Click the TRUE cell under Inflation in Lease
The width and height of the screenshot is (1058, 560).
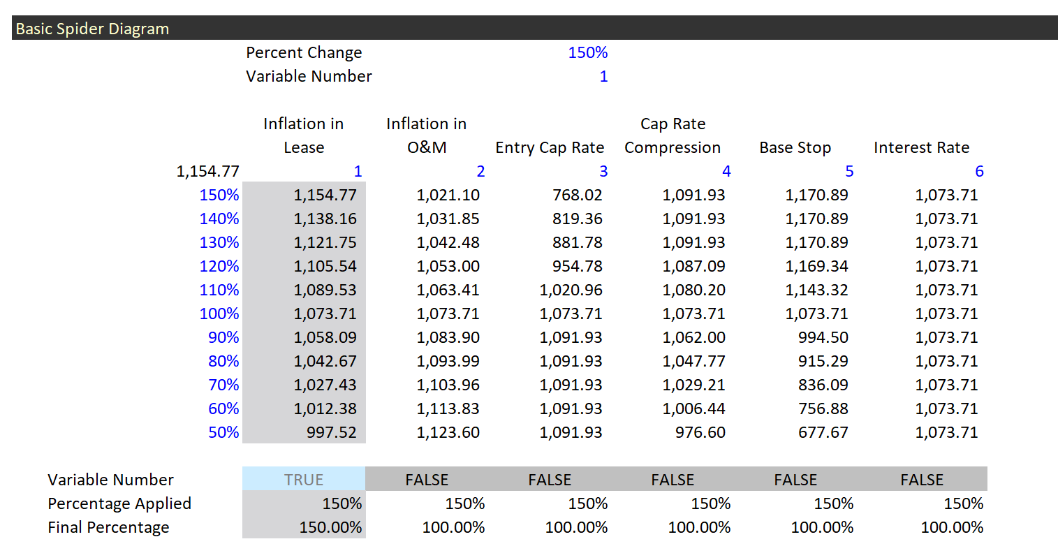tap(304, 480)
